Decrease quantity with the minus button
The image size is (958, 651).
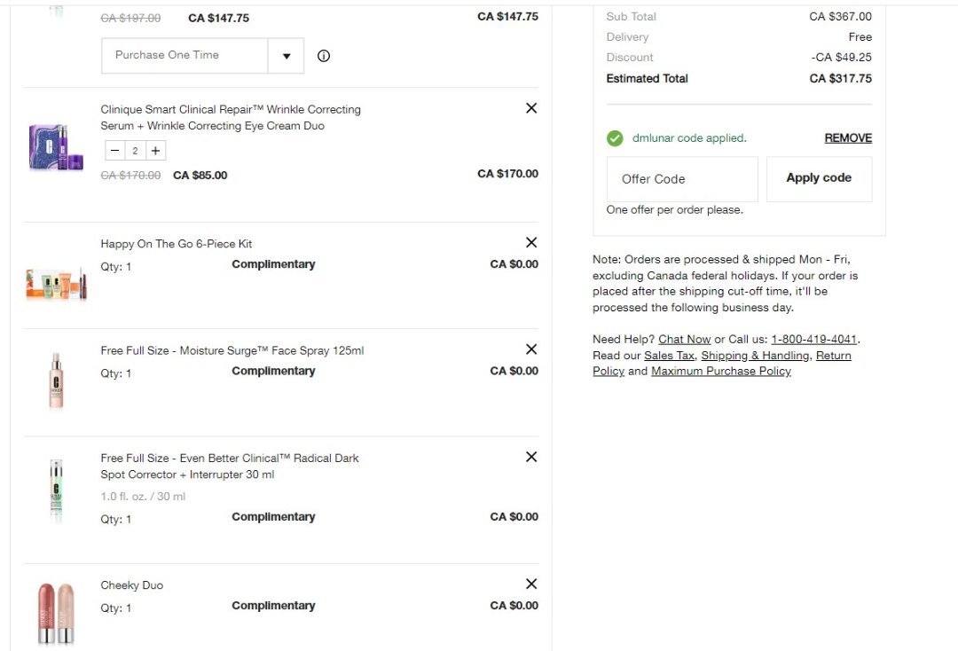114,151
